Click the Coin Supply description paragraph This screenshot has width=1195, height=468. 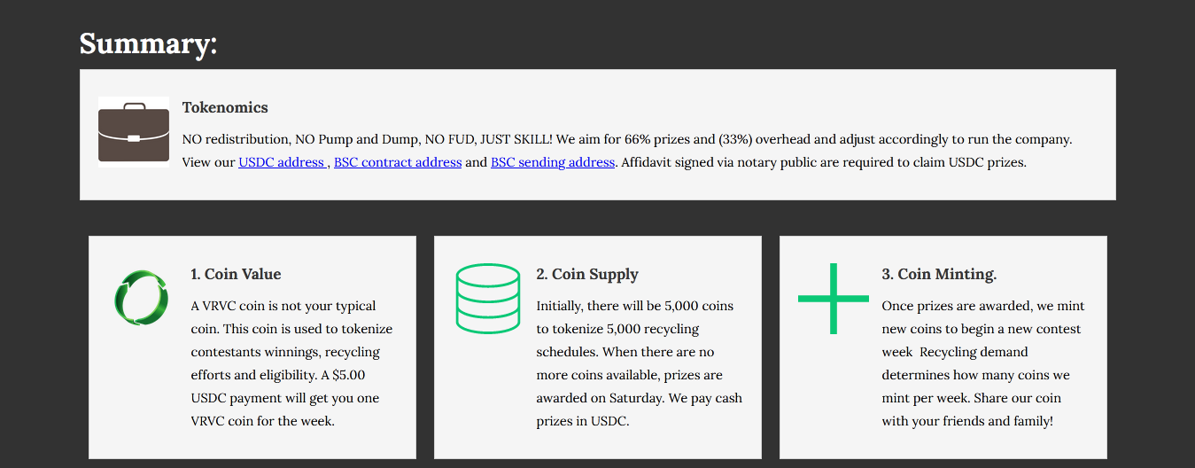640,363
